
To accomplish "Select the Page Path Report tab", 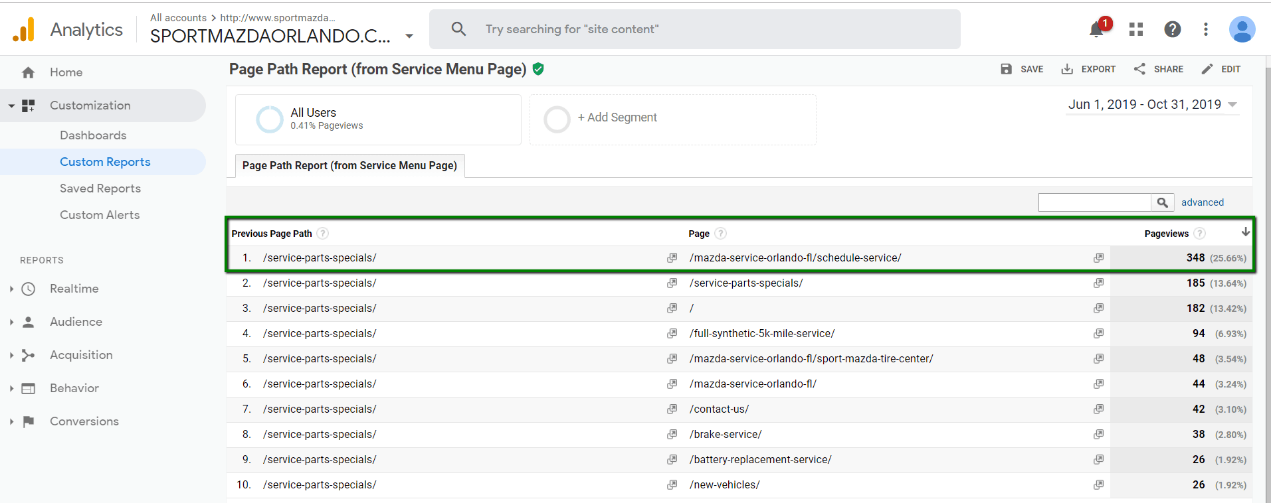I will coord(349,166).
